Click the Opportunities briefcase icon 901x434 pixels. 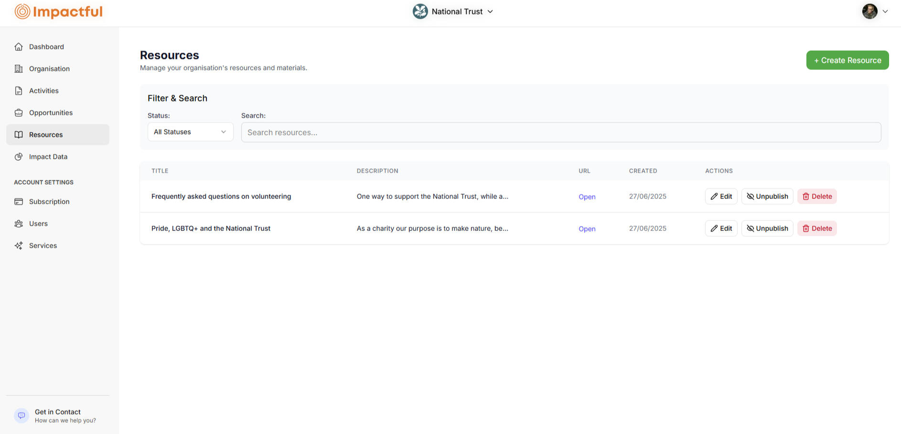pos(18,112)
